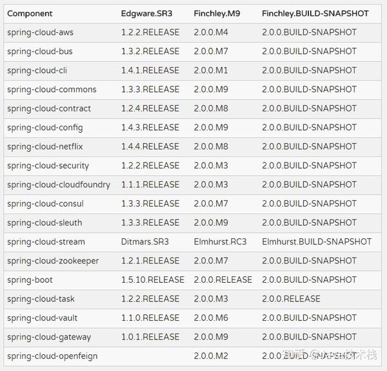Image resolution: width=387 pixels, height=371 pixels.
Task: Click the 1.5.10.RELEASE version cell
Action: point(153,280)
